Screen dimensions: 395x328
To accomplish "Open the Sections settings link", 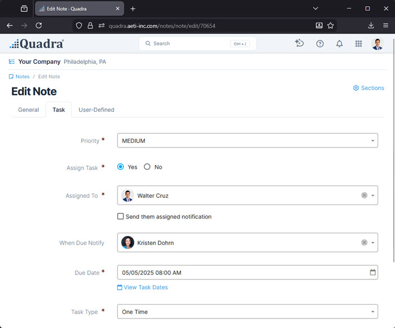I will (368, 88).
